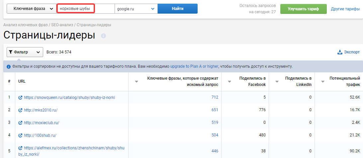The image size is (363, 158).
Task: Open the http://100shub.ru/ URL
Action: click(40, 135)
